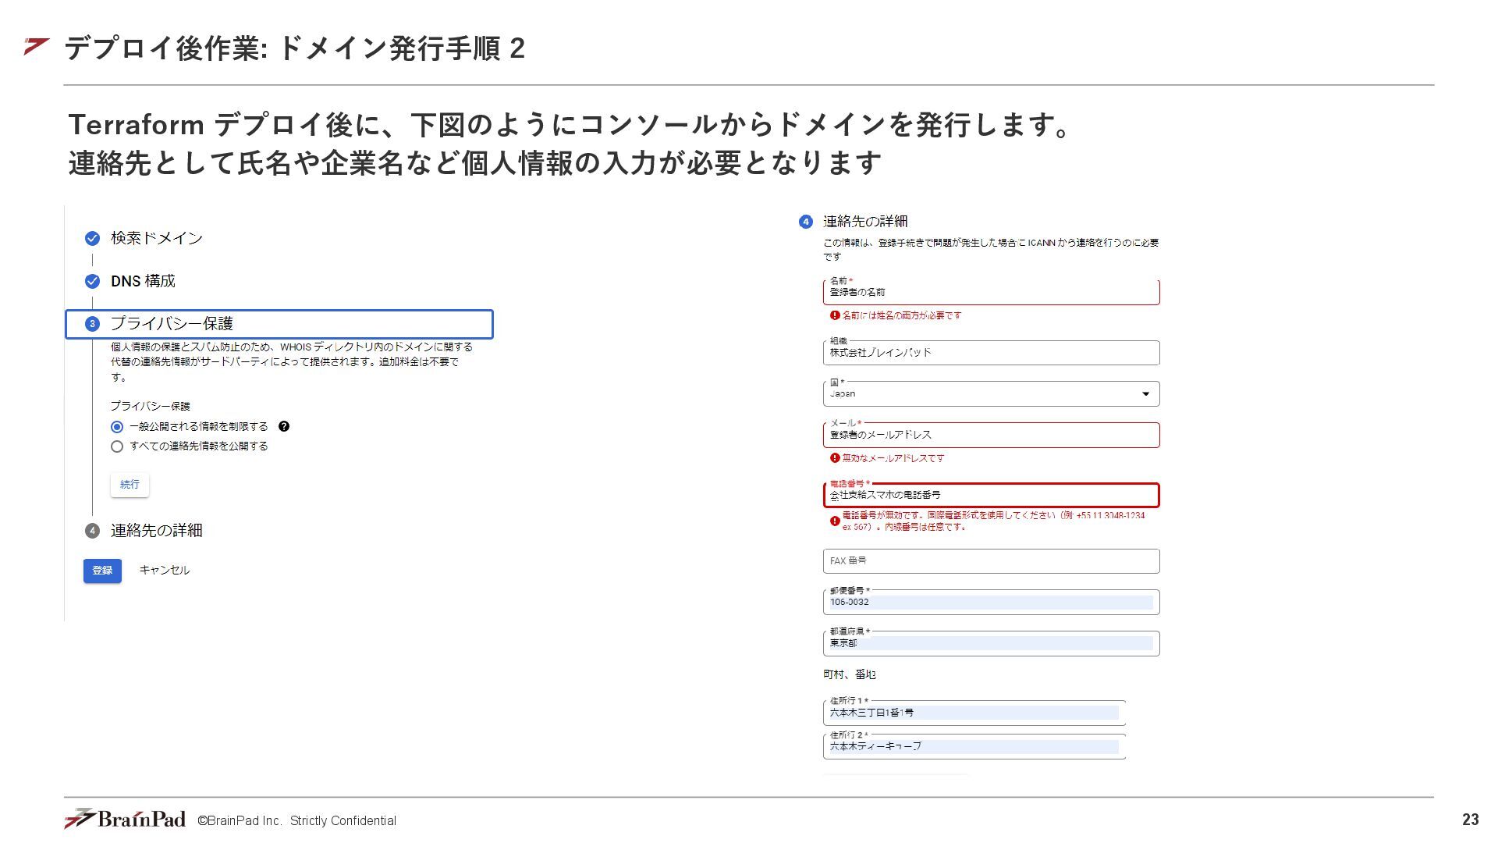Image resolution: width=1498 pixels, height=843 pixels.
Task: Click the FAX 番号 input field
Action: (991, 561)
